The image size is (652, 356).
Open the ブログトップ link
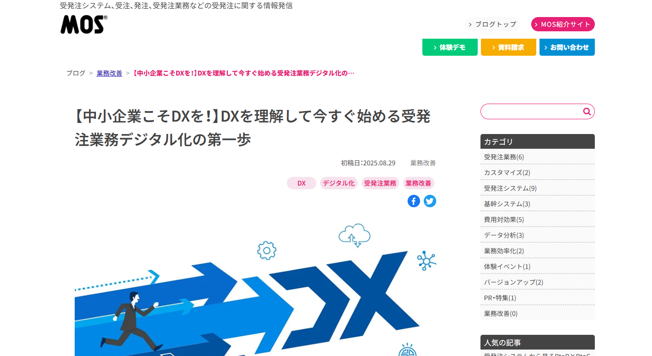pos(492,24)
